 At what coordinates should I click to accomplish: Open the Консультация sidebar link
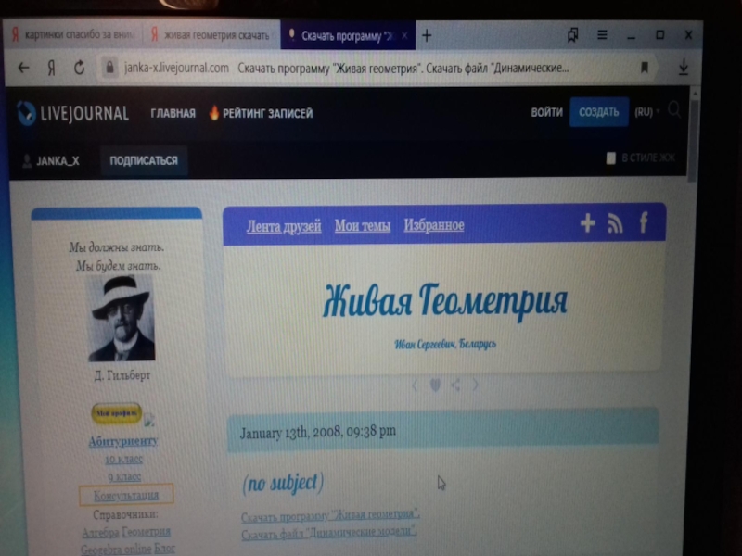click(x=126, y=495)
